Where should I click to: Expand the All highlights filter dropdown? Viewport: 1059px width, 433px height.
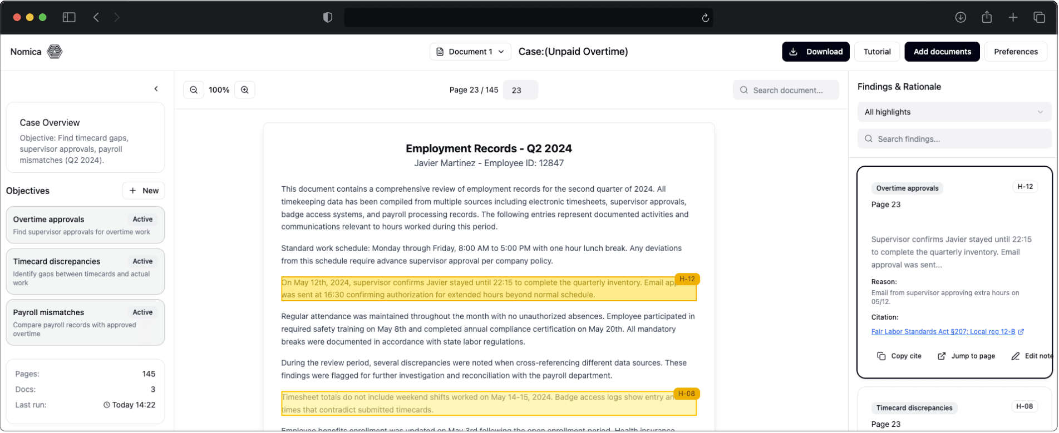[954, 112]
